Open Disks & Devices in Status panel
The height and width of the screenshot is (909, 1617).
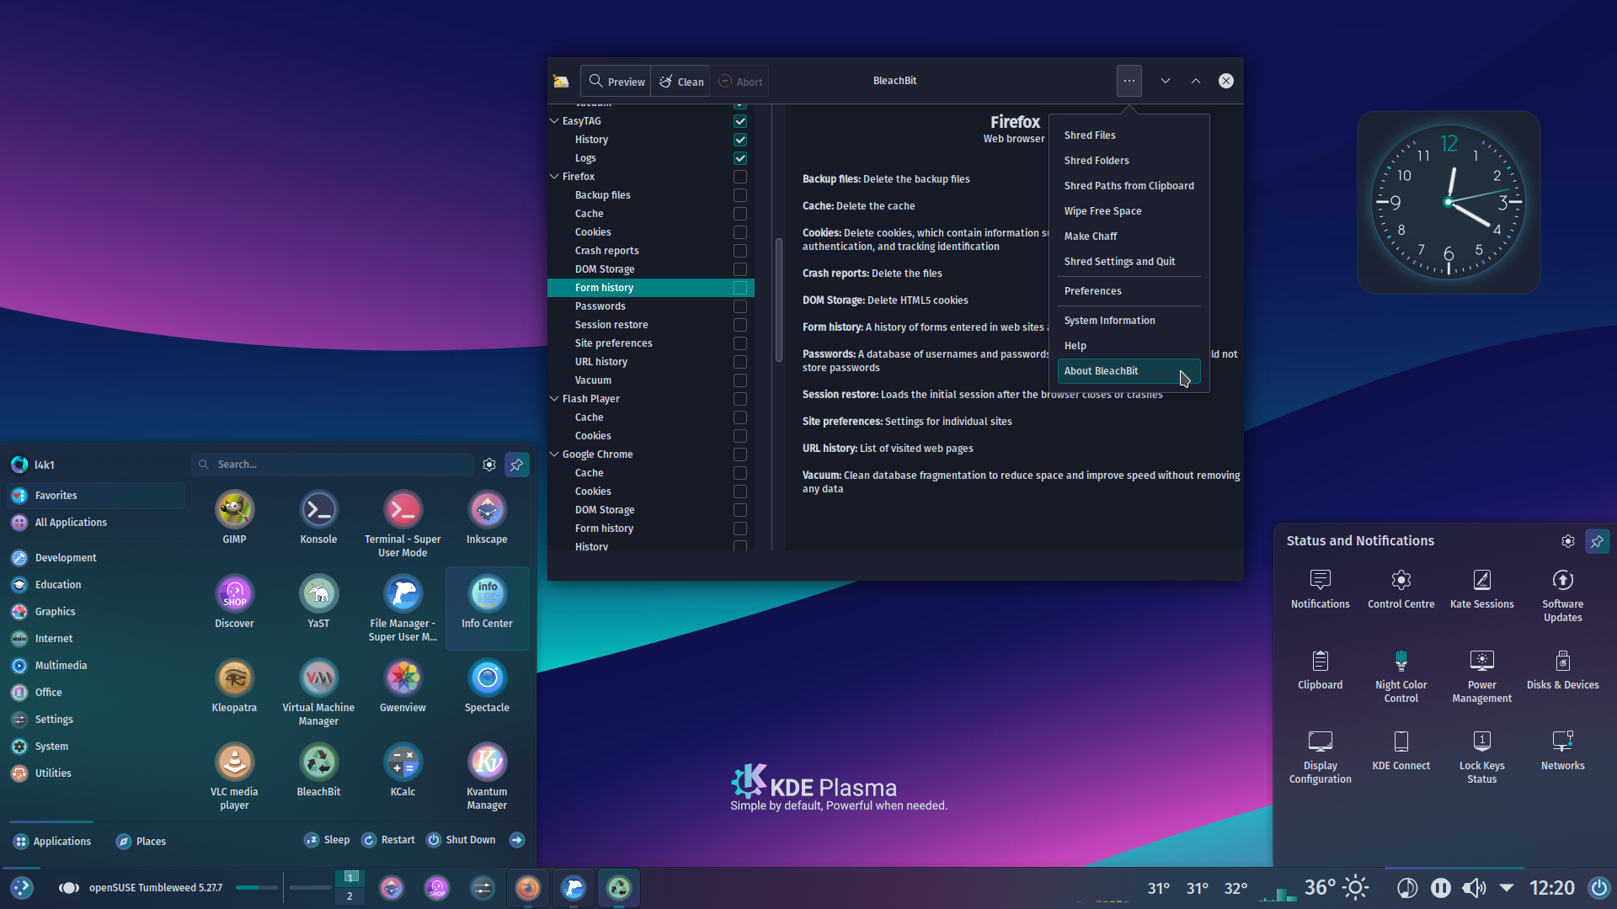tap(1562, 669)
